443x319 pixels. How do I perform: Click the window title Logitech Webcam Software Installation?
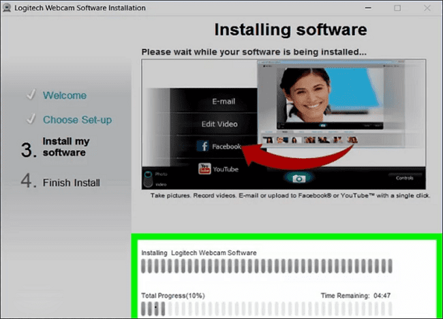pyautogui.click(x=80, y=8)
